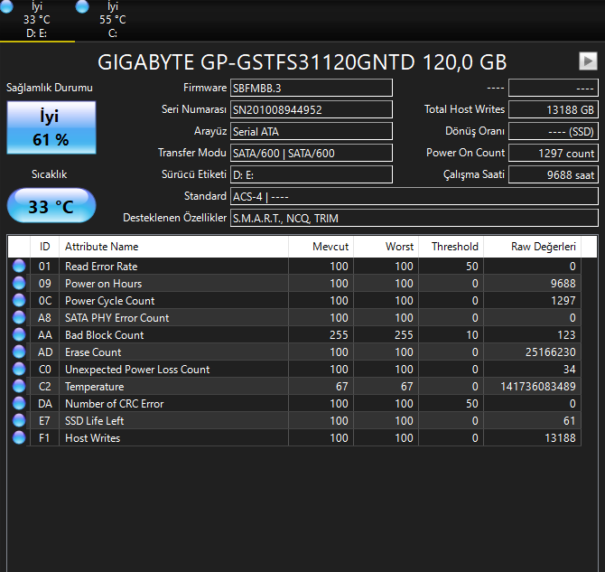Click status orb of Read Error Rate row
Screen dimensions: 605x572
19,266
